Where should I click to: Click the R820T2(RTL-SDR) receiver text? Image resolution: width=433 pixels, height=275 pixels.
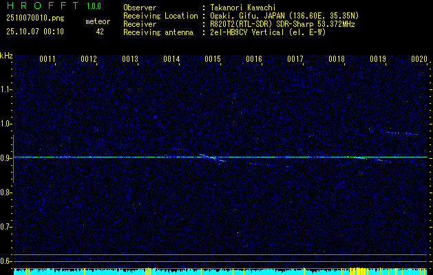[282, 24]
